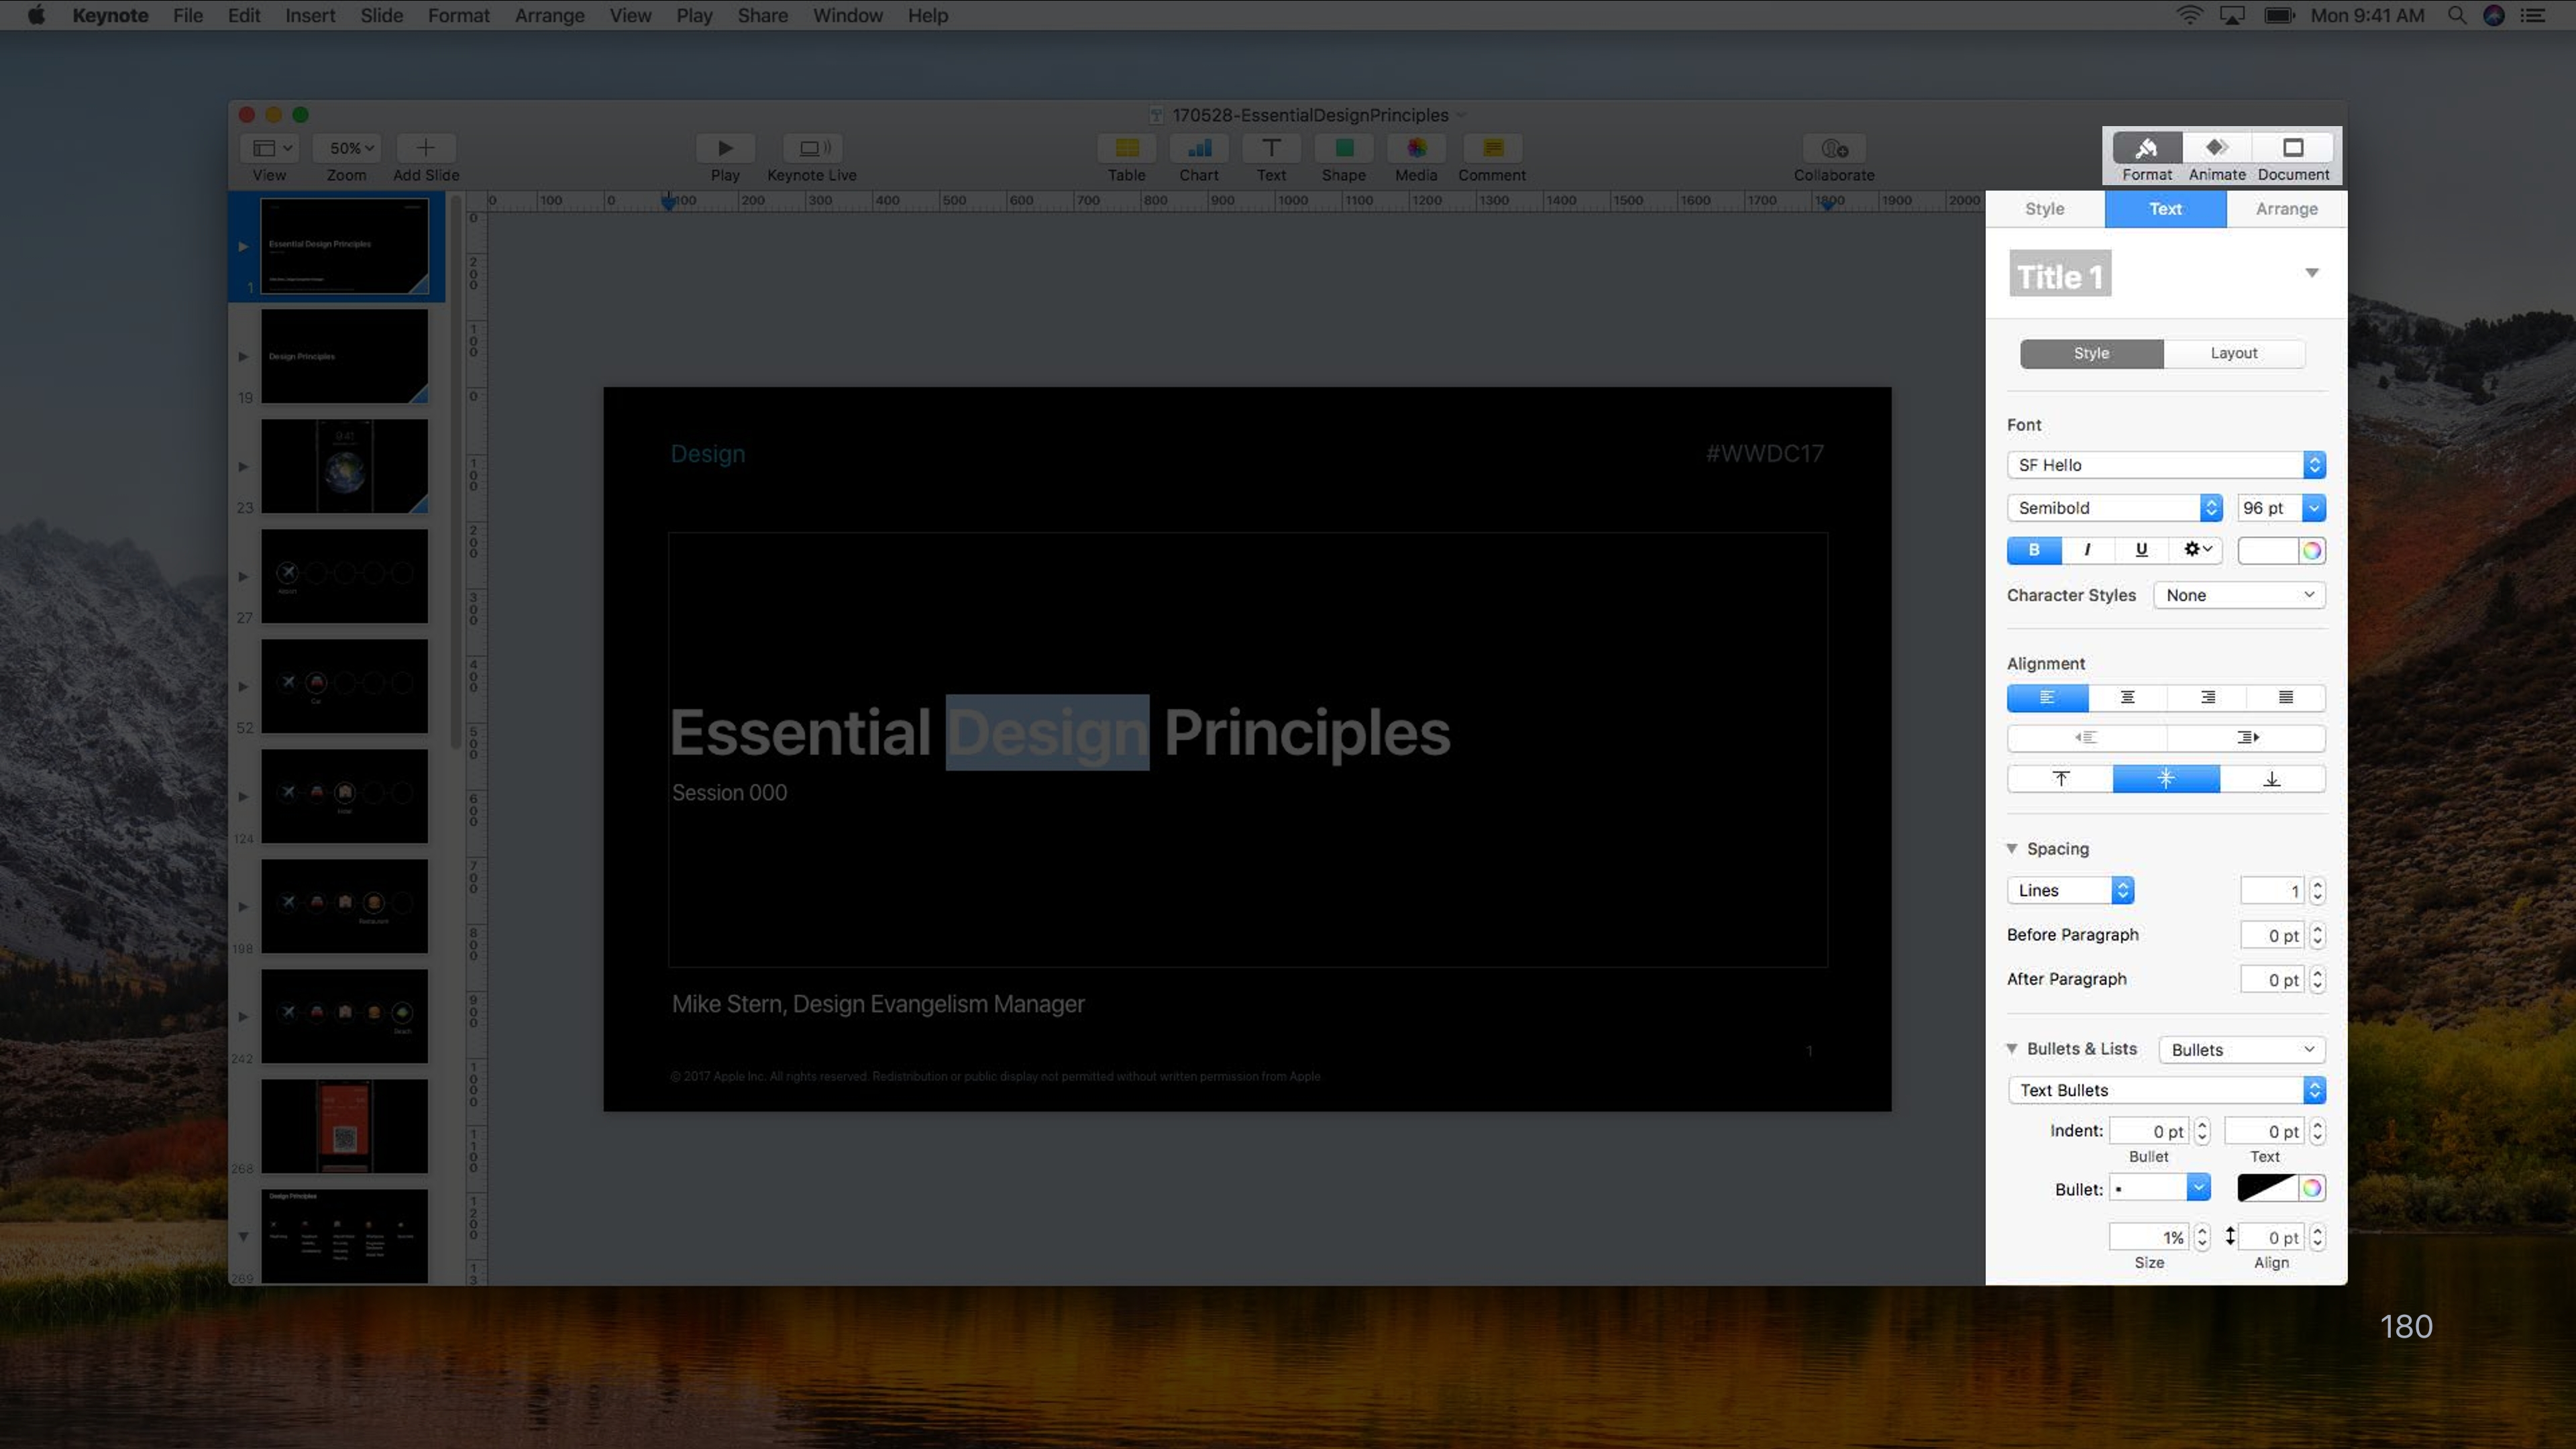Open the Animate inspector

coord(2216,148)
